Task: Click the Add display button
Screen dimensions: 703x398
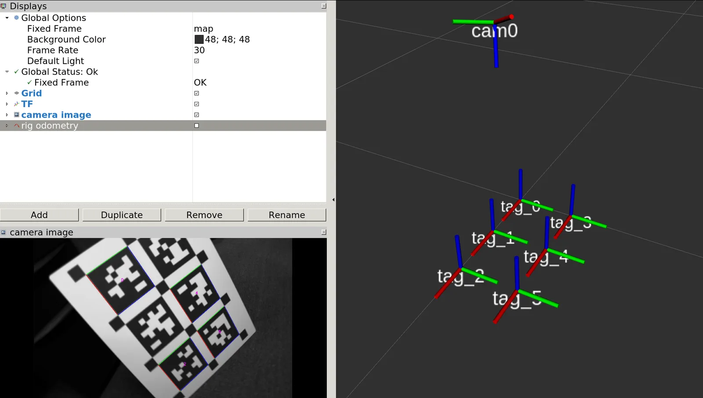Action: [39, 215]
